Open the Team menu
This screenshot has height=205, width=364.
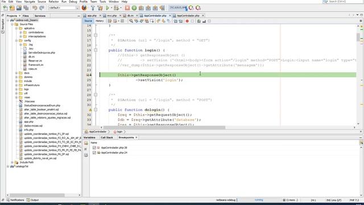click(x=93, y=2)
